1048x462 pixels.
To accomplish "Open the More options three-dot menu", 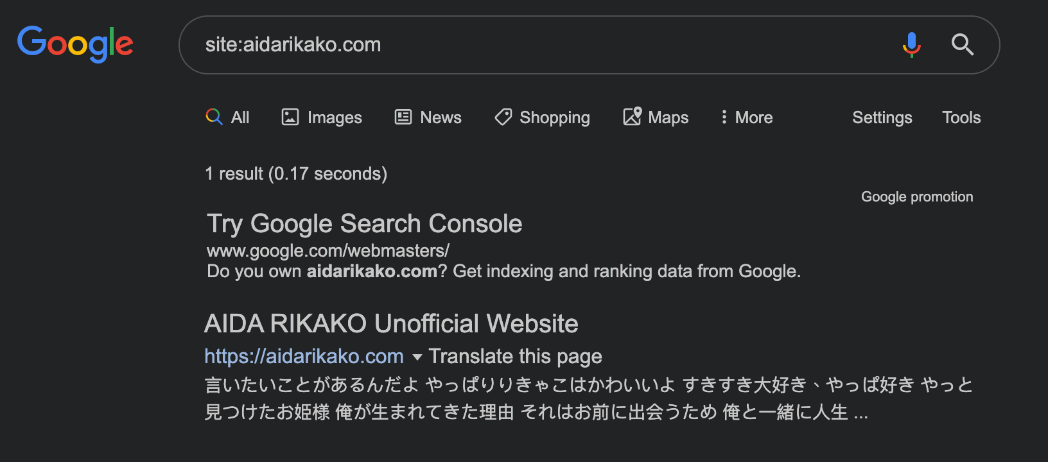I will coord(724,117).
